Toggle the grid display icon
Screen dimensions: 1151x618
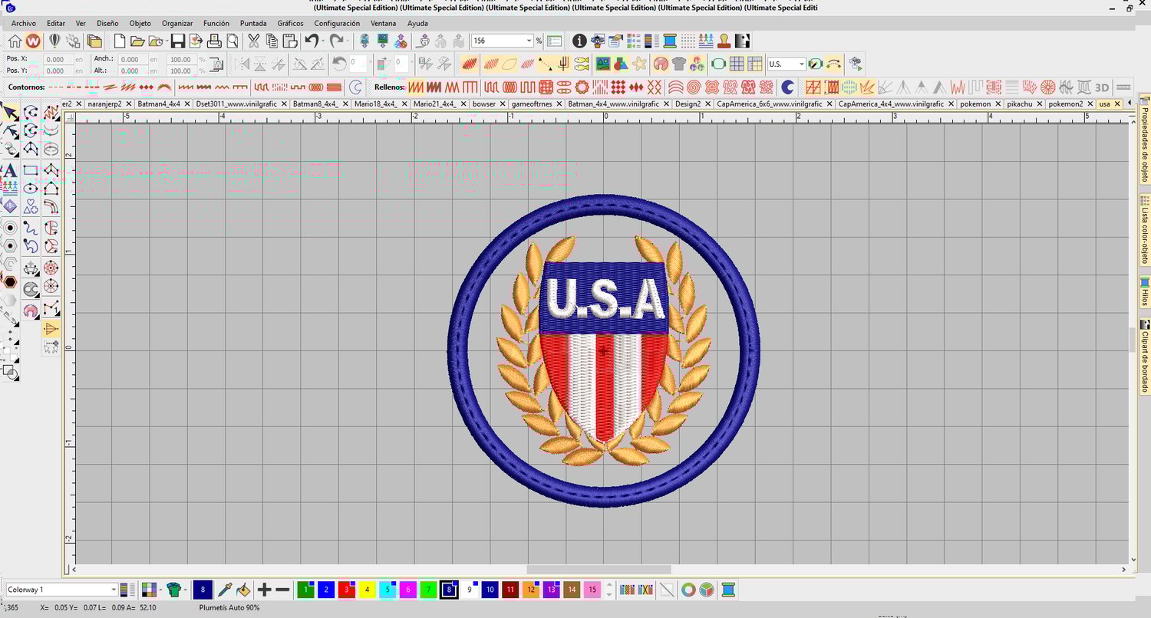coord(737,64)
